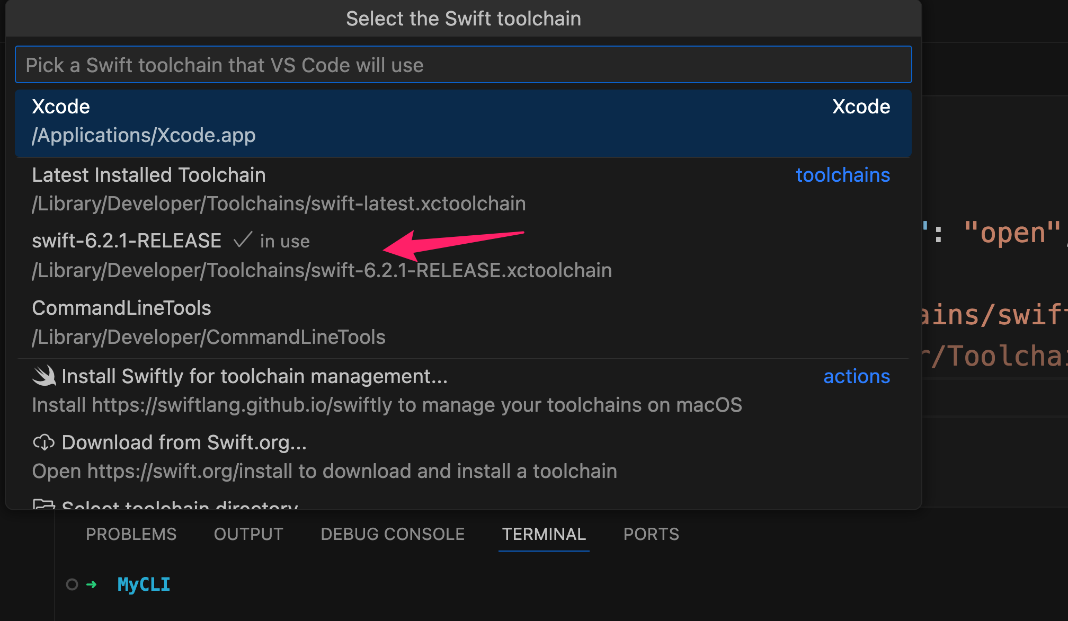The height and width of the screenshot is (621, 1068).
Task: Select the Download from Swift.org action
Action: pyautogui.click(x=184, y=443)
